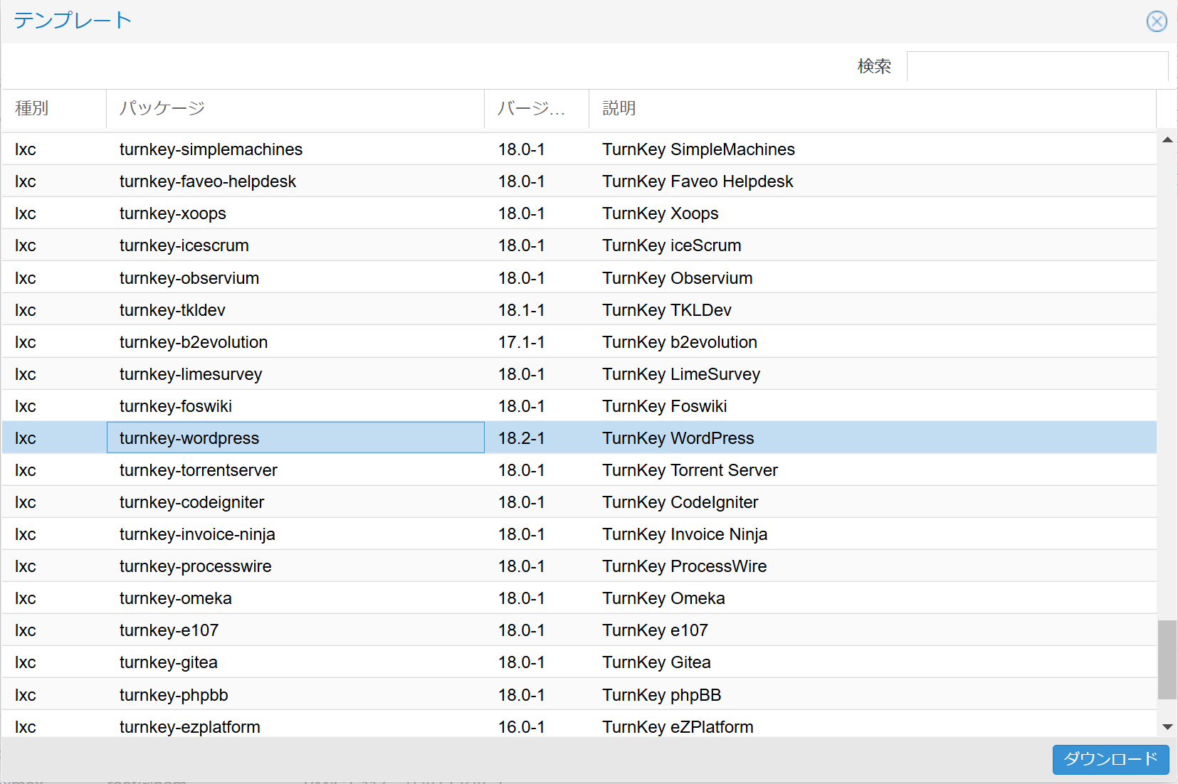Click the scrollbar down arrow
This screenshot has height=784, width=1178.
[x=1167, y=726]
